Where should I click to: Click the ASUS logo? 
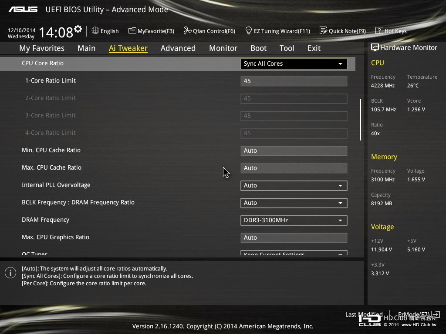pyautogui.click(x=23, y=10)
